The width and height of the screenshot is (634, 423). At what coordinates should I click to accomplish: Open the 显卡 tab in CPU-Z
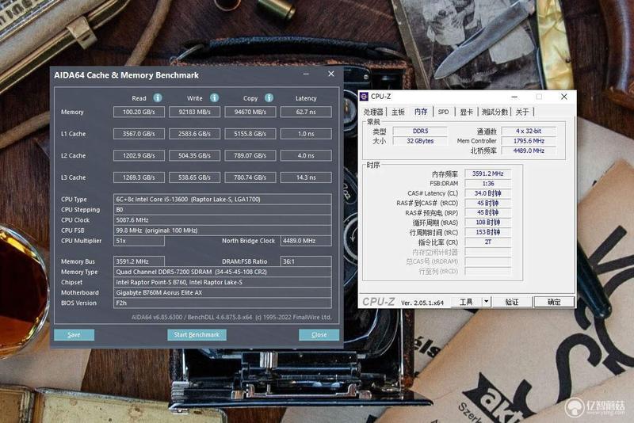[466, 112]
